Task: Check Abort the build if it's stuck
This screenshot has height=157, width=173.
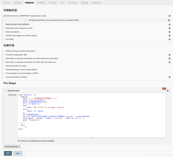Action: pyautogui.click(x=4, y=66)
